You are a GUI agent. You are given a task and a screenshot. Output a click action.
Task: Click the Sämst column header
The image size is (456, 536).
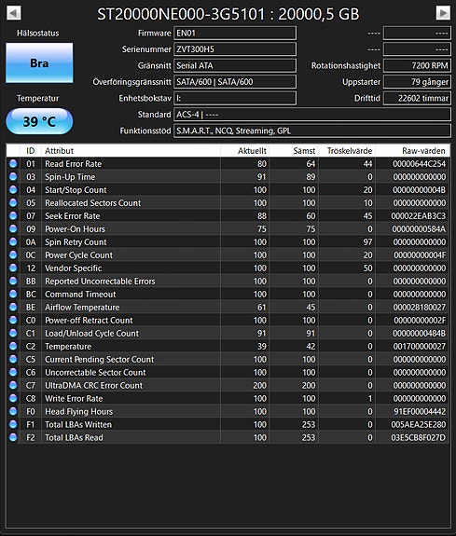294,151
